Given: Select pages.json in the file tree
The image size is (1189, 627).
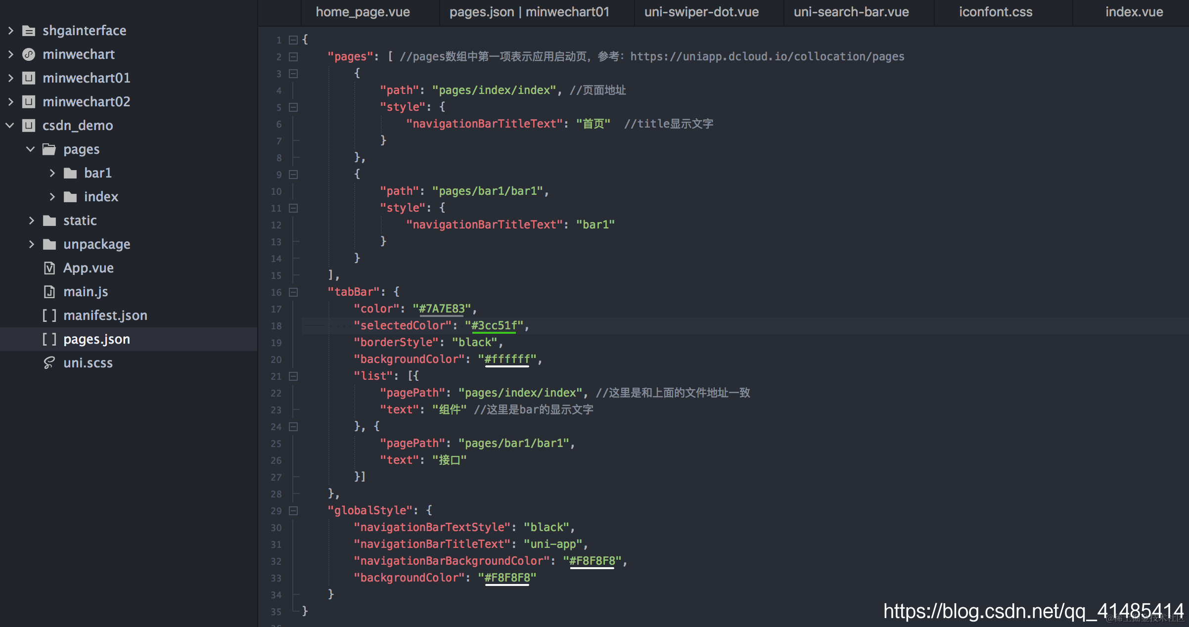Looking at the screenshot, I should tap(96, 339).
